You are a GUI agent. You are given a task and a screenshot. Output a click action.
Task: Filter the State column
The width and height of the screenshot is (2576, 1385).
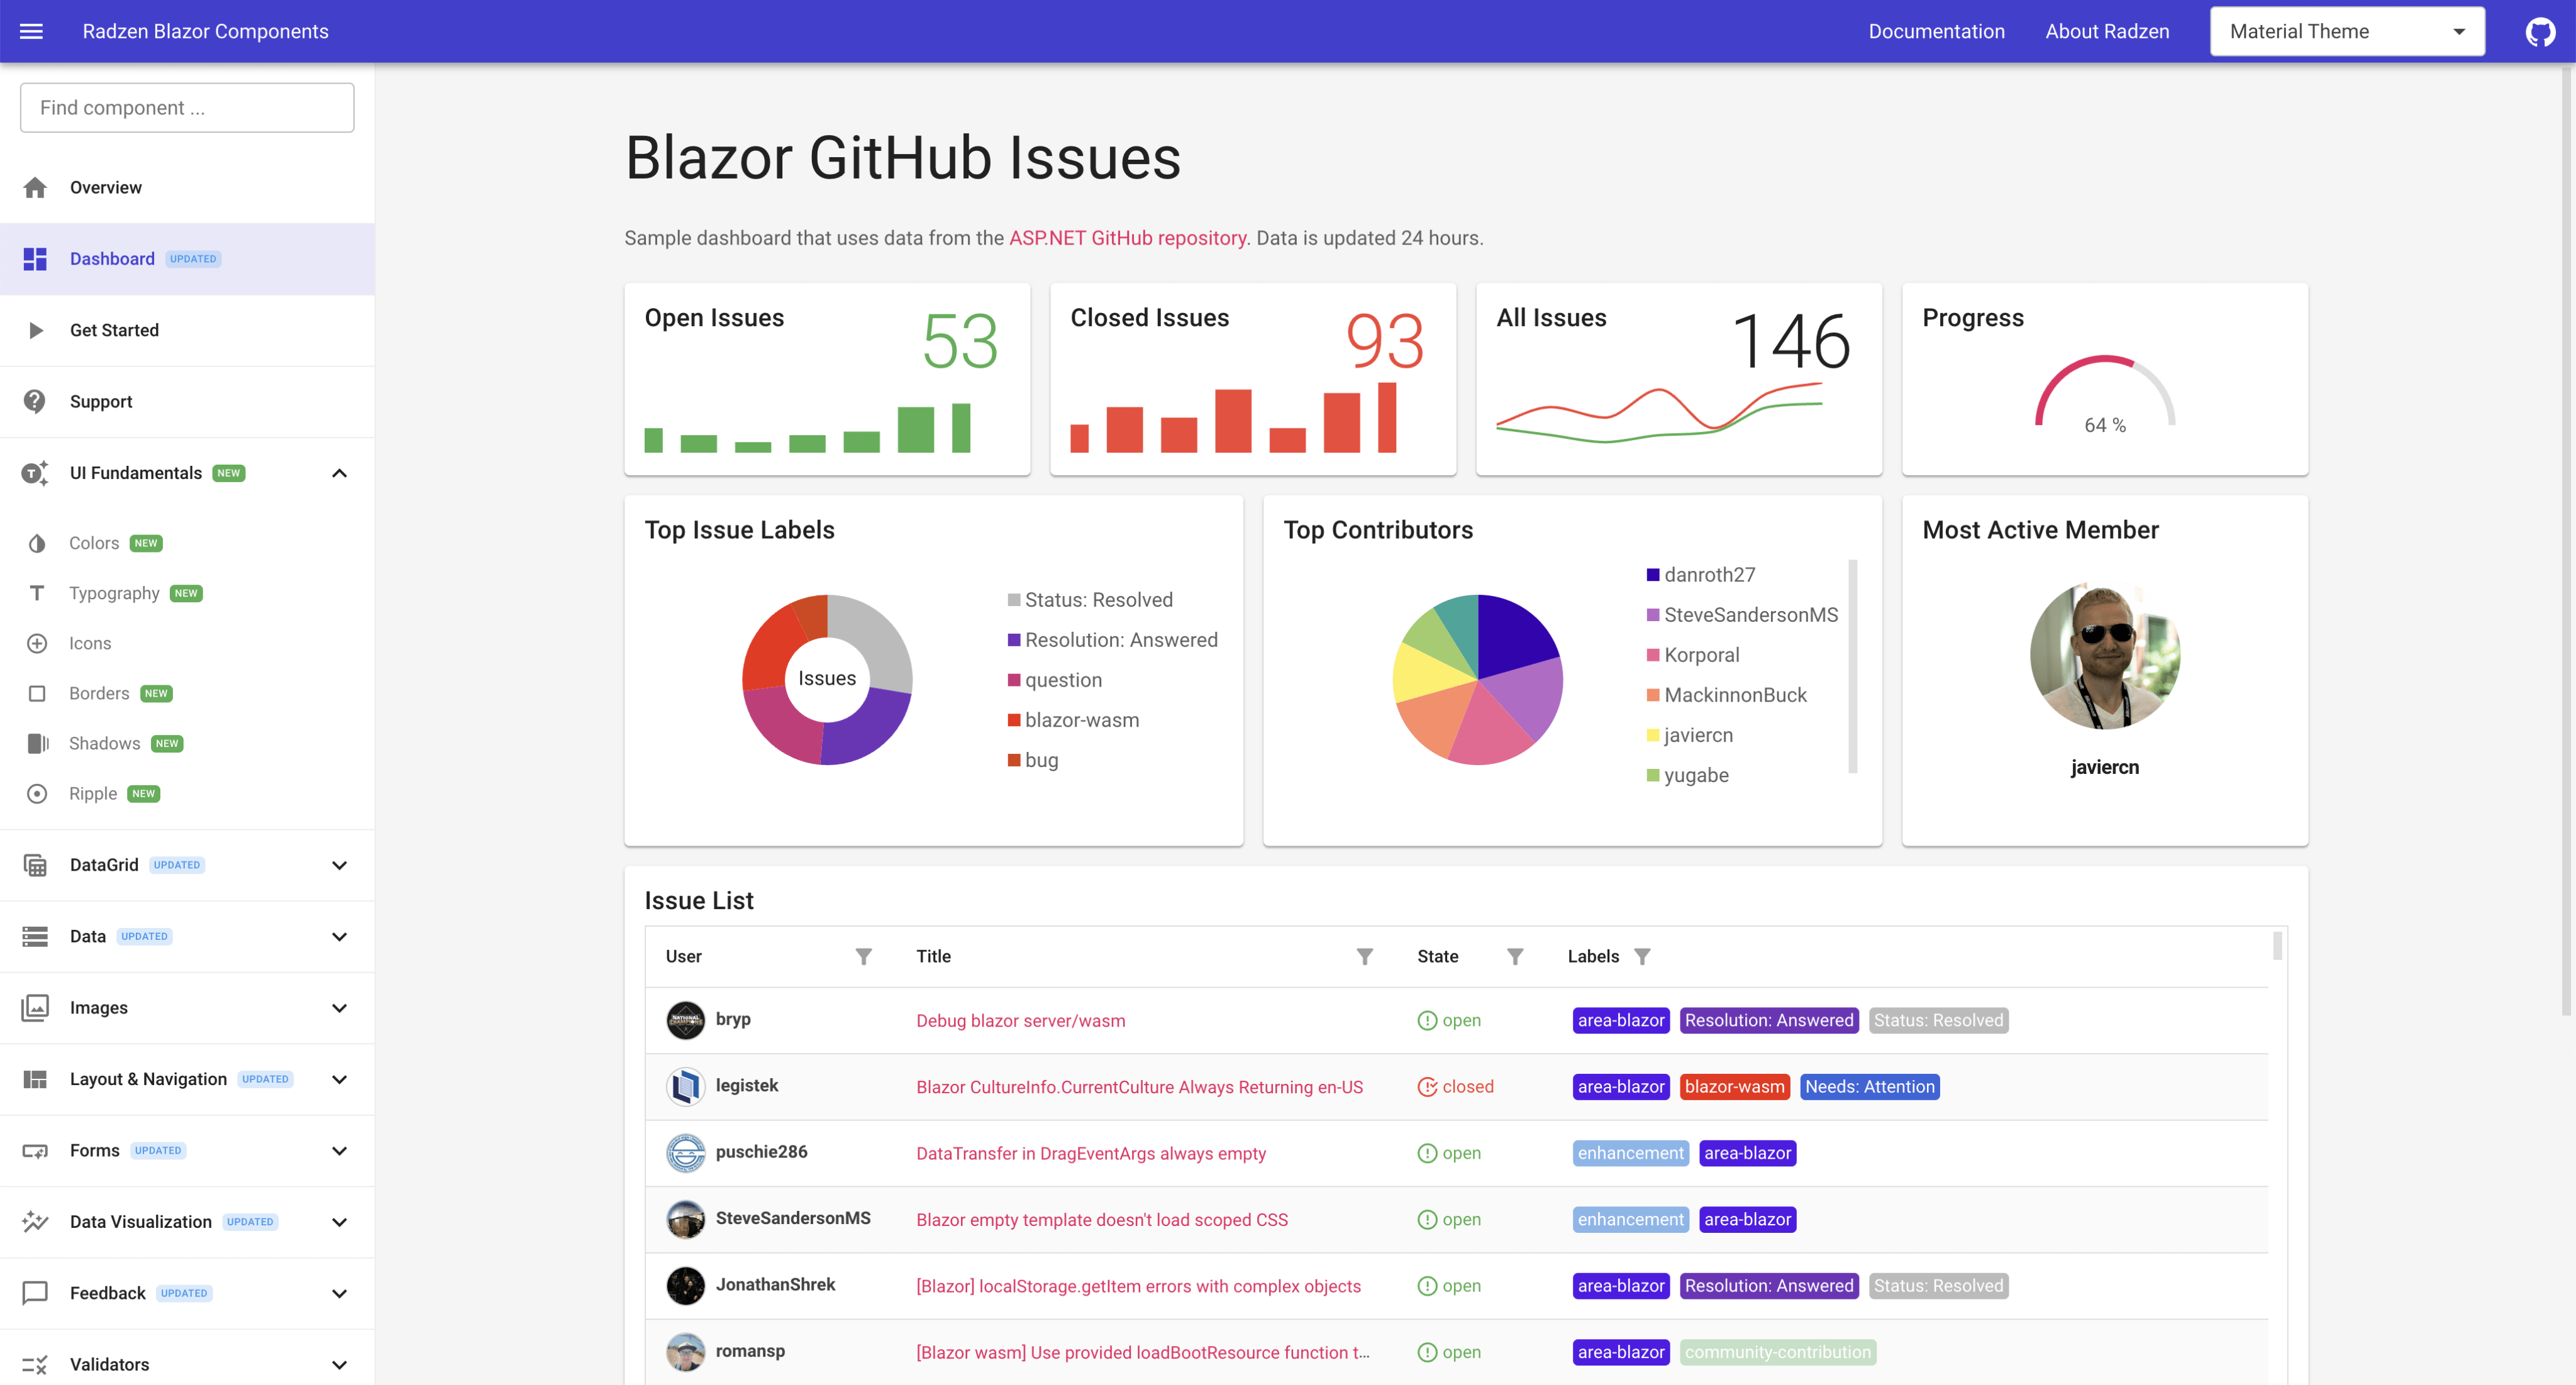click(x=1515, y=956)
